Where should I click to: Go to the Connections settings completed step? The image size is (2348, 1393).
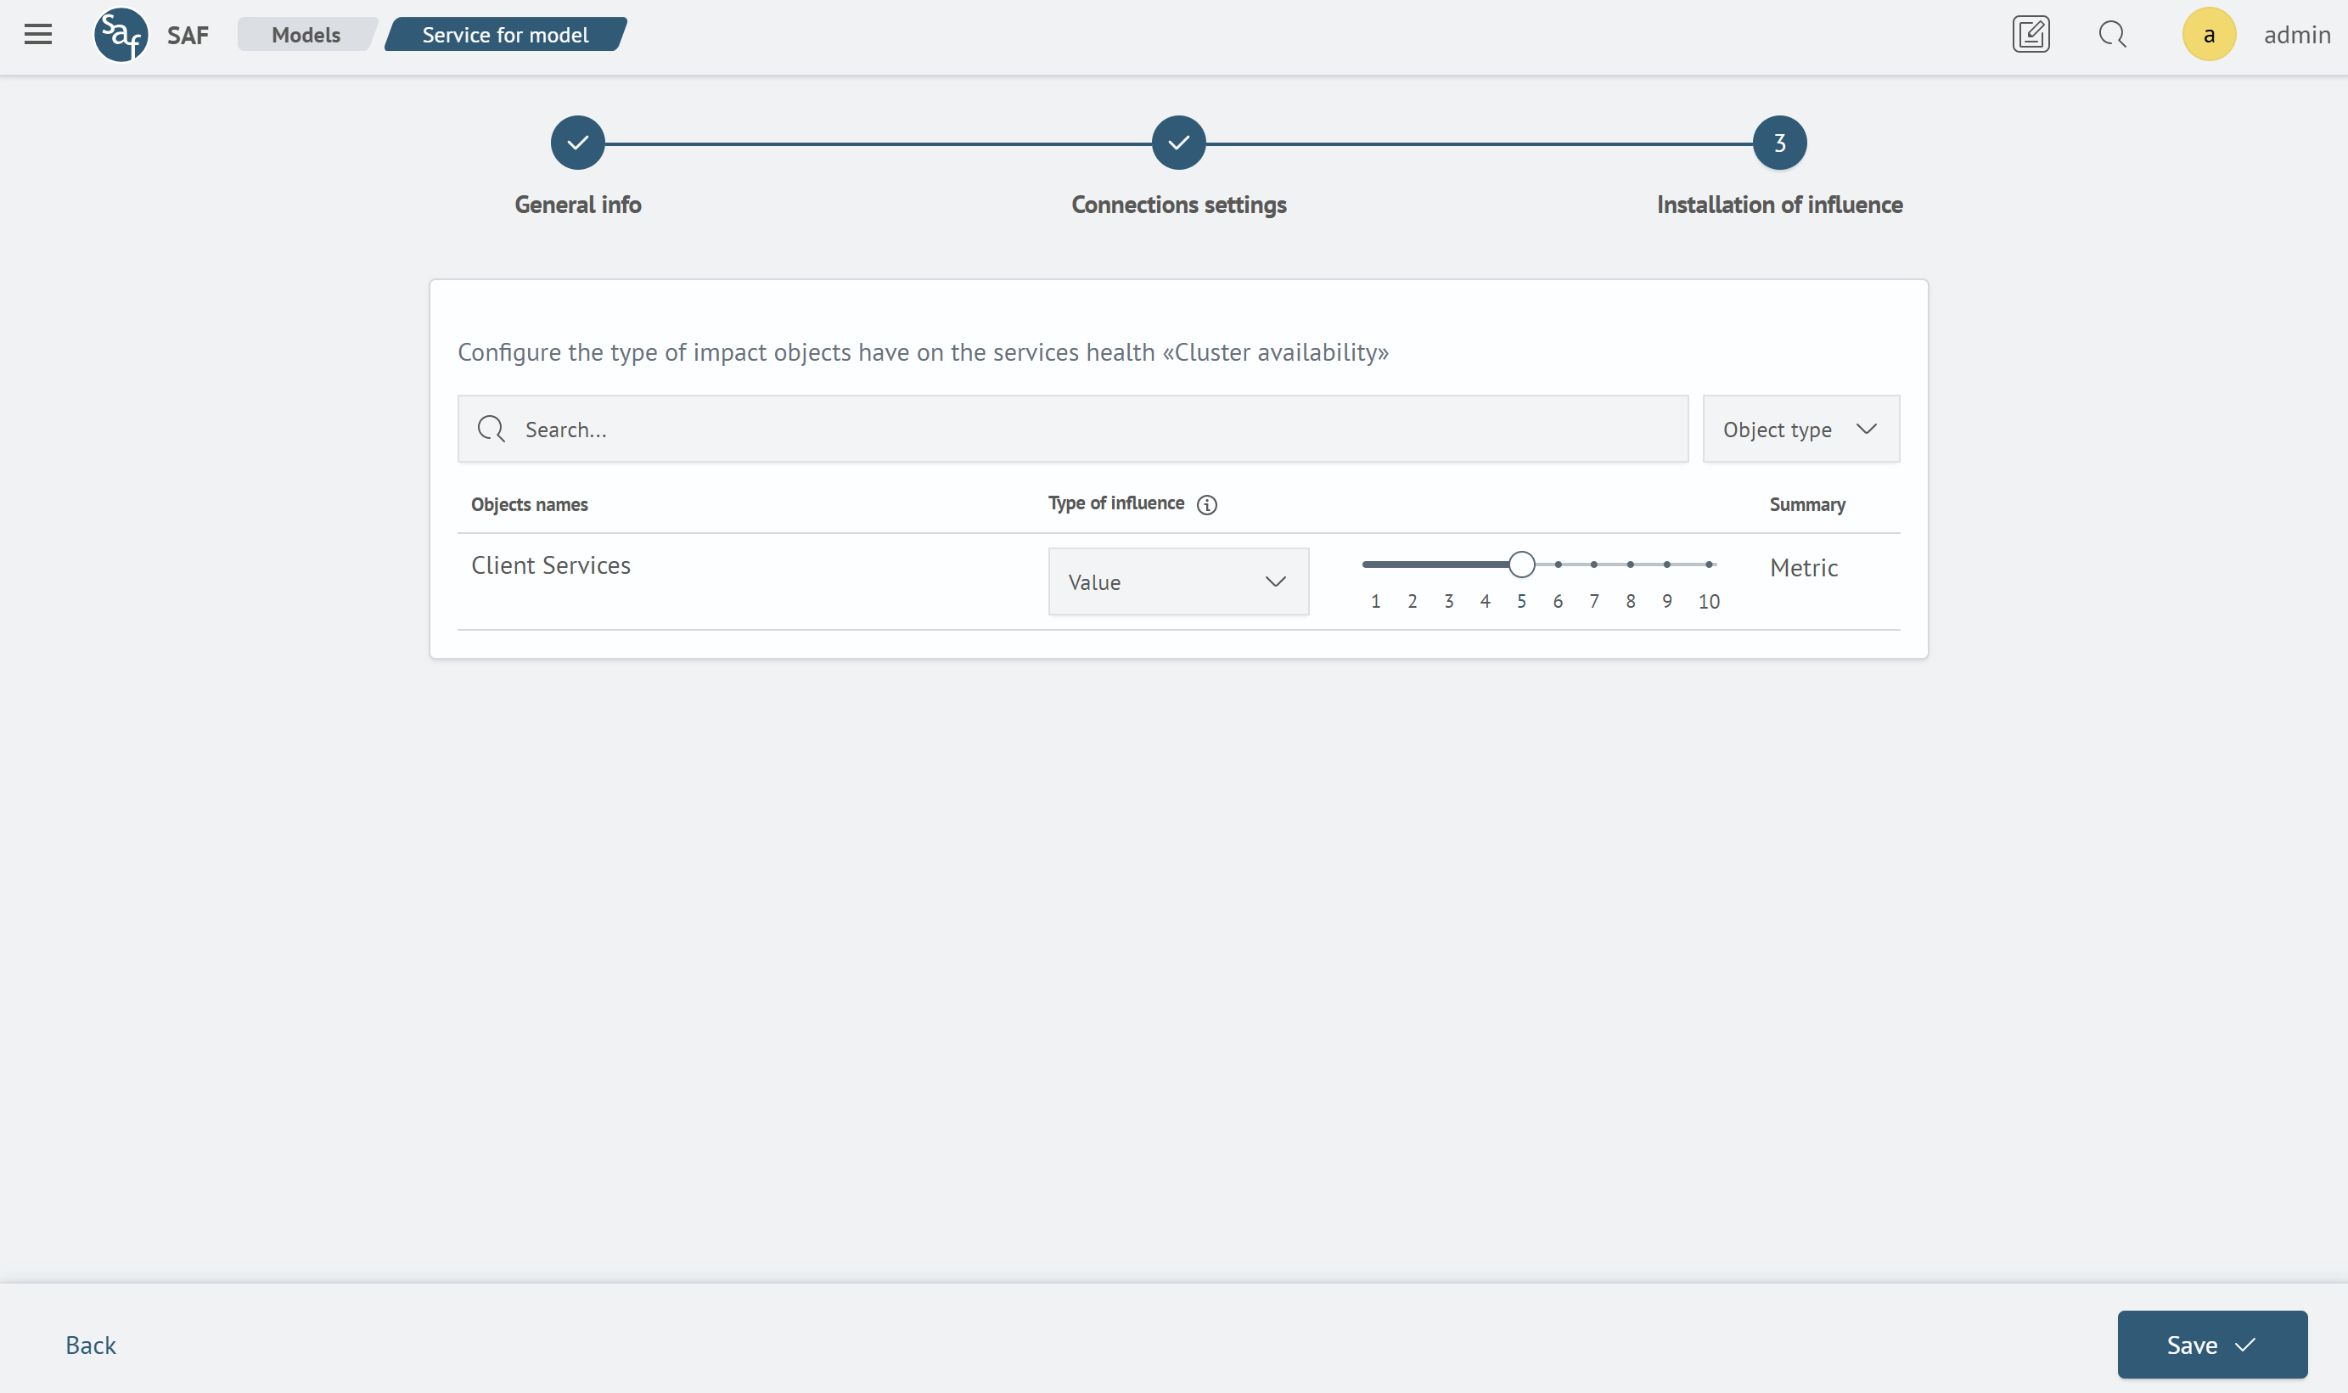point(1179,143)
